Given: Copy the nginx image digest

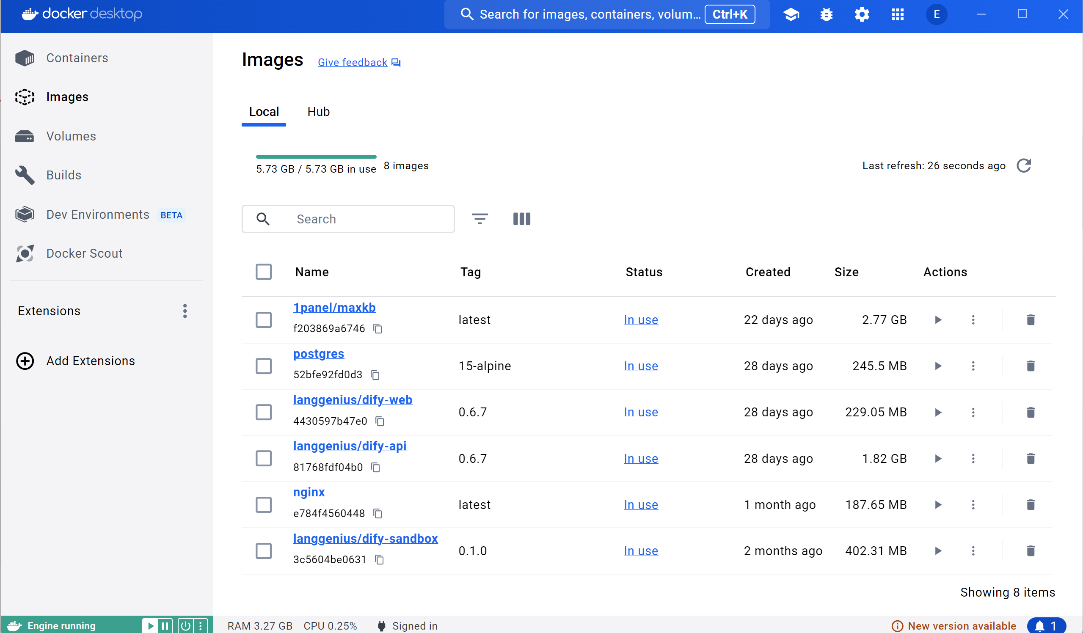Looking at the screenshot, I should point(378,513).
